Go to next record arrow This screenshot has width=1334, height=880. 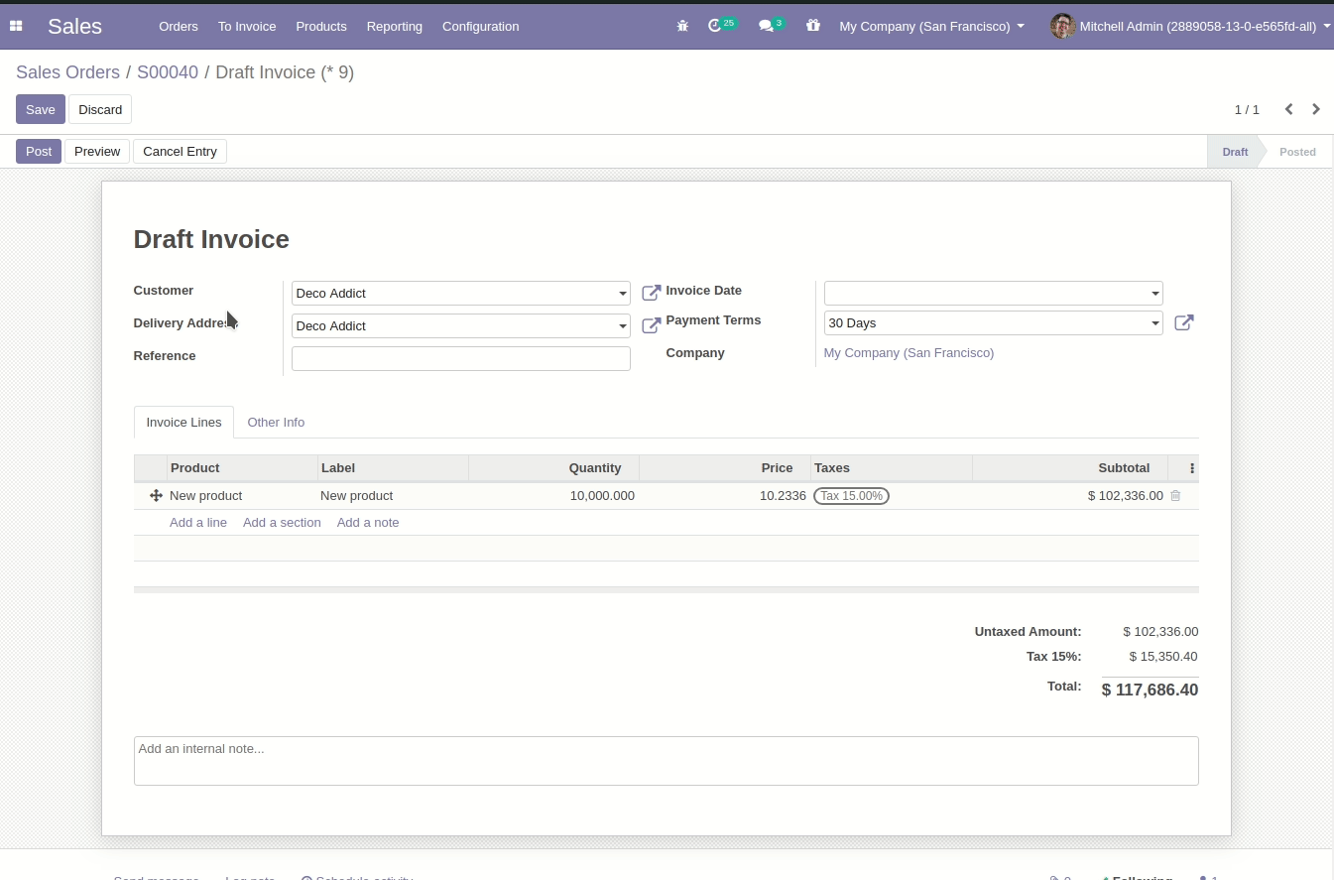click(1316, 109)
